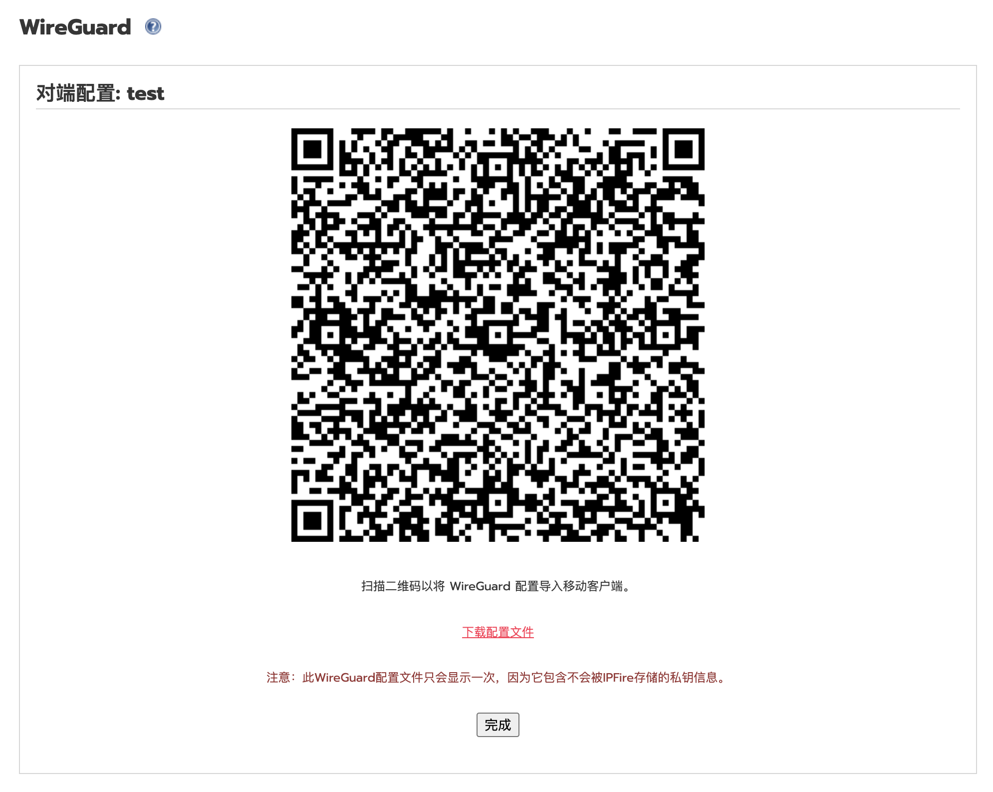Click the word WireGuard in scan instruction
993x792 pixels.
click(480, 586)
